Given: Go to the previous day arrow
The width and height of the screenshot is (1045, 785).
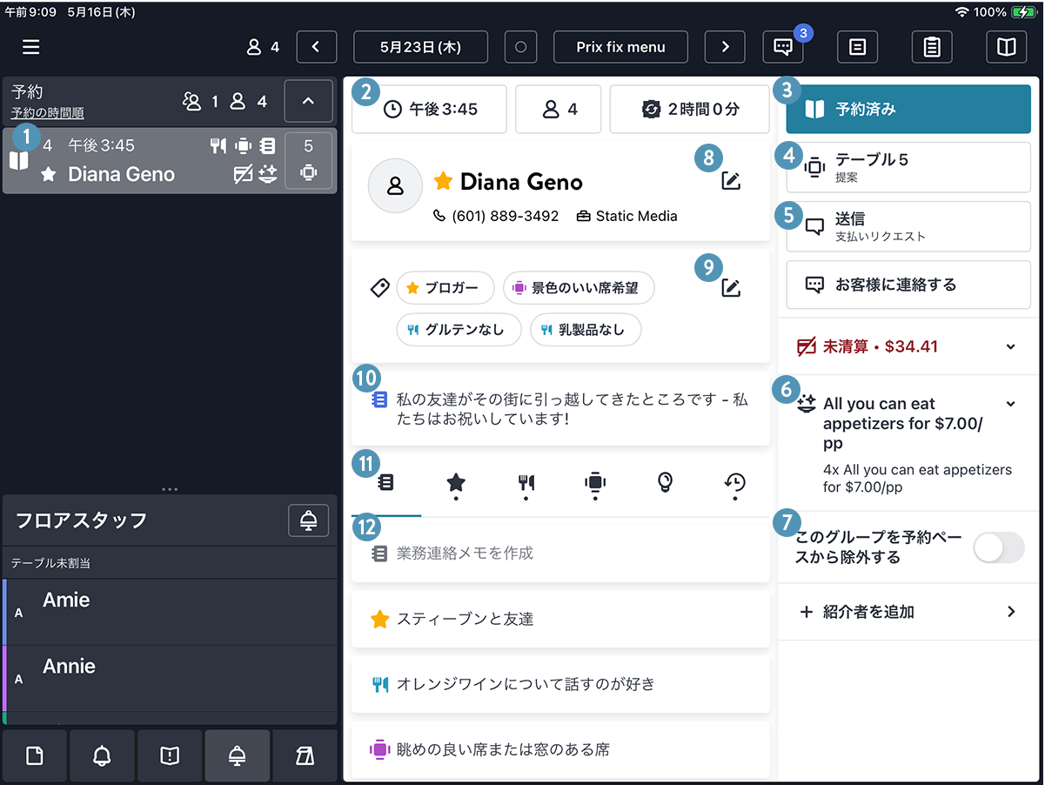Looking at the screenshot, I should pyautogui.click(x=317, y=47).
